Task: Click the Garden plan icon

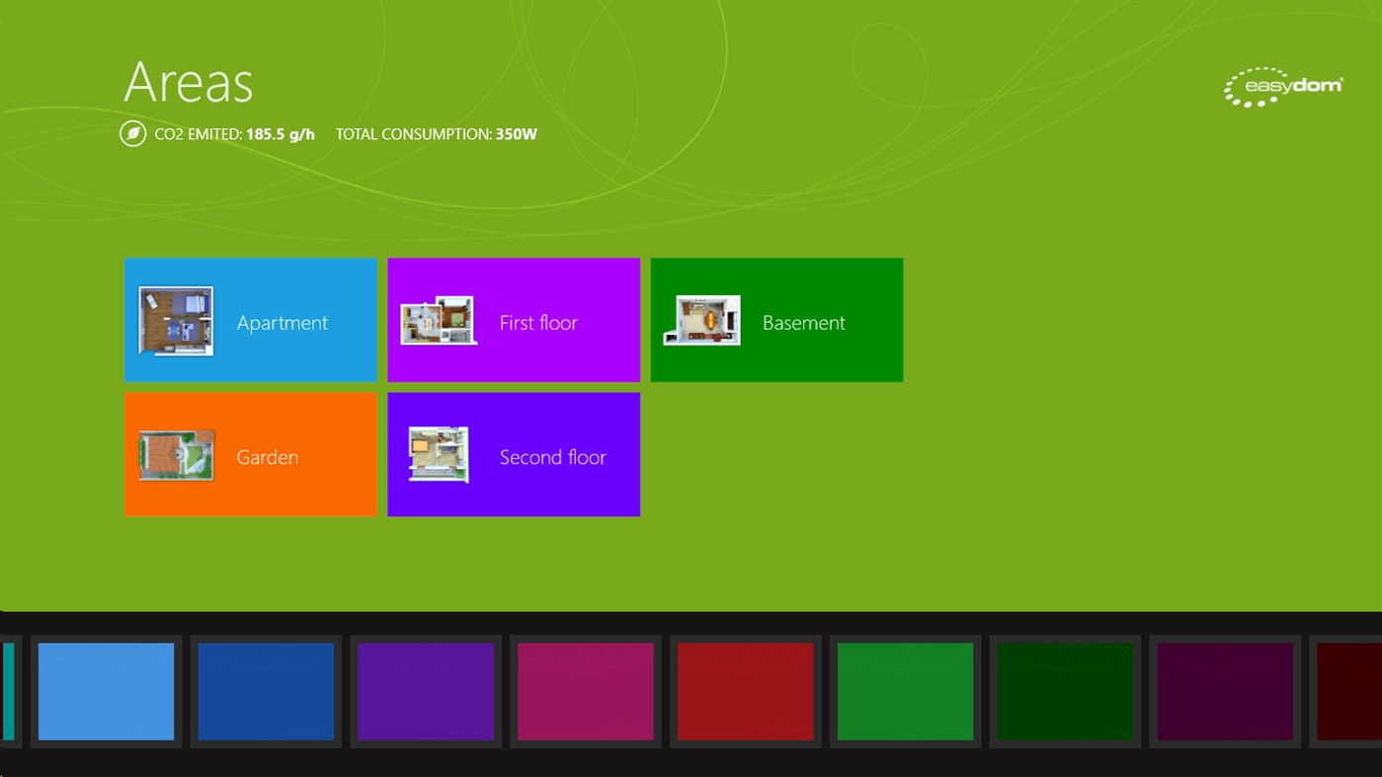Action: 176,455
